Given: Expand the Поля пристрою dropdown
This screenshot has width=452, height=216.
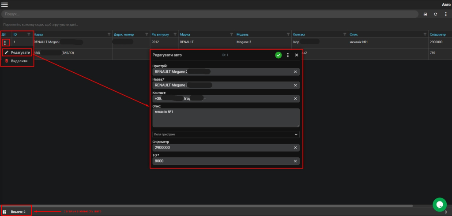Looking at the screenshot, I should 226,134.
